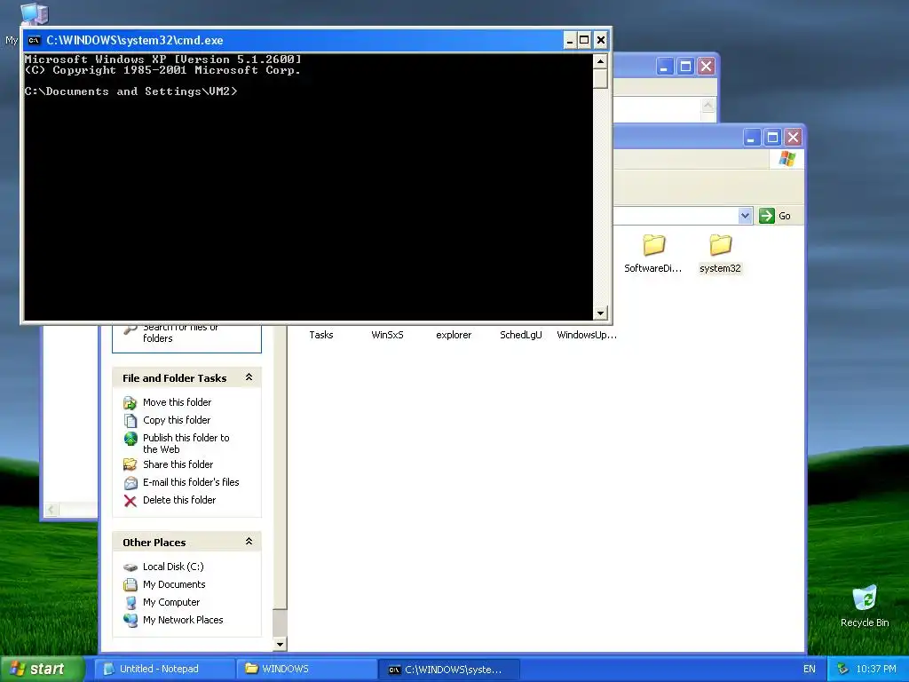
Task: Click the My Computer icon in Other Places
Action: [x=130, y=603]
